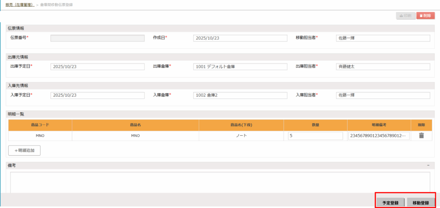The height and width of the screenshot is (208, 440).
Task: Open the 入庫倉庫 field with 1002 倉庫2
Action: coord(240,95)
